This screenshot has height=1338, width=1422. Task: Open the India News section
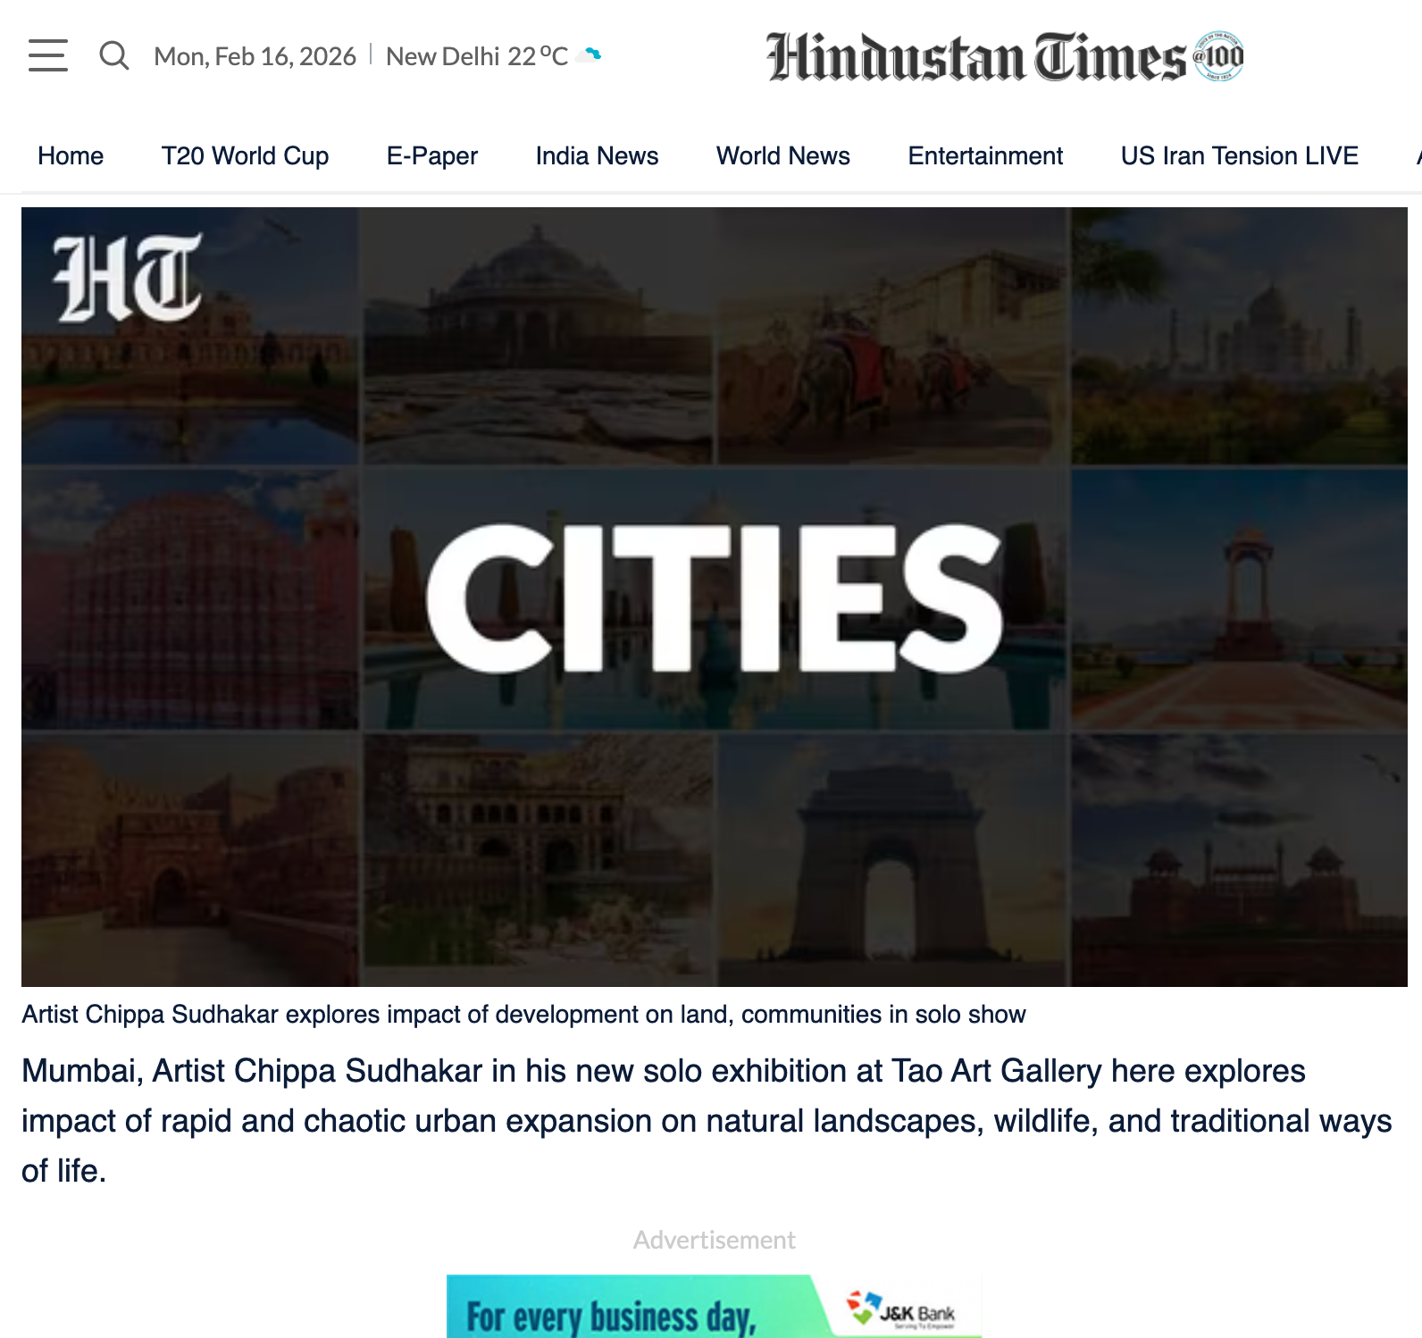(x=597, y=156)
